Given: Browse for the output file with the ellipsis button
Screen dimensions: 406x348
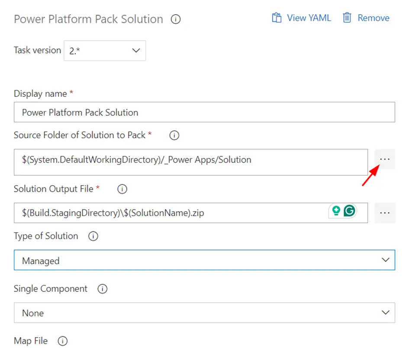Looking at the screenshot, I should pyautogui.click(x=385, y=213).
